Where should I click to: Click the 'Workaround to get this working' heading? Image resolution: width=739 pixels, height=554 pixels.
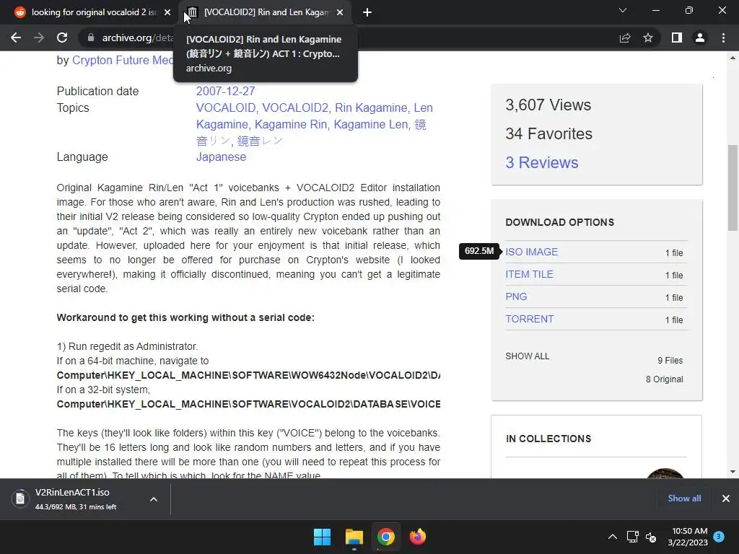click(x=185, y=317)
